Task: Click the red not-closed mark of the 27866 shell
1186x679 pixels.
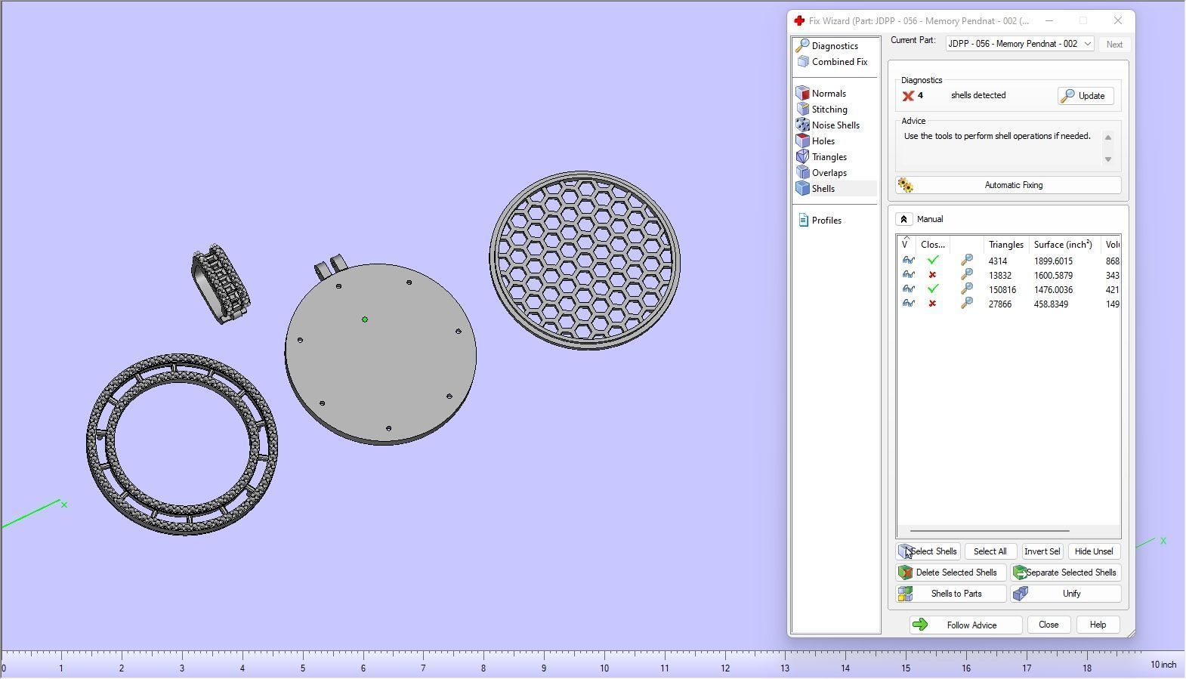Action: click(x=932, y=304)
